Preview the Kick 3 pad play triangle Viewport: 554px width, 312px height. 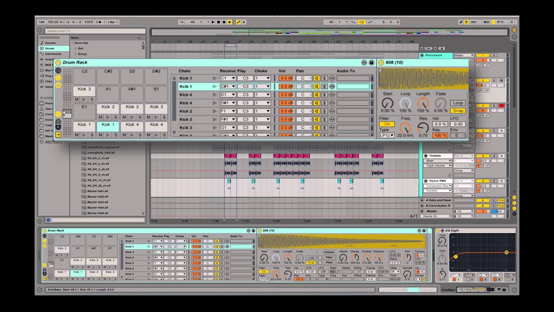pyautogui.click(x=84, y=99)
